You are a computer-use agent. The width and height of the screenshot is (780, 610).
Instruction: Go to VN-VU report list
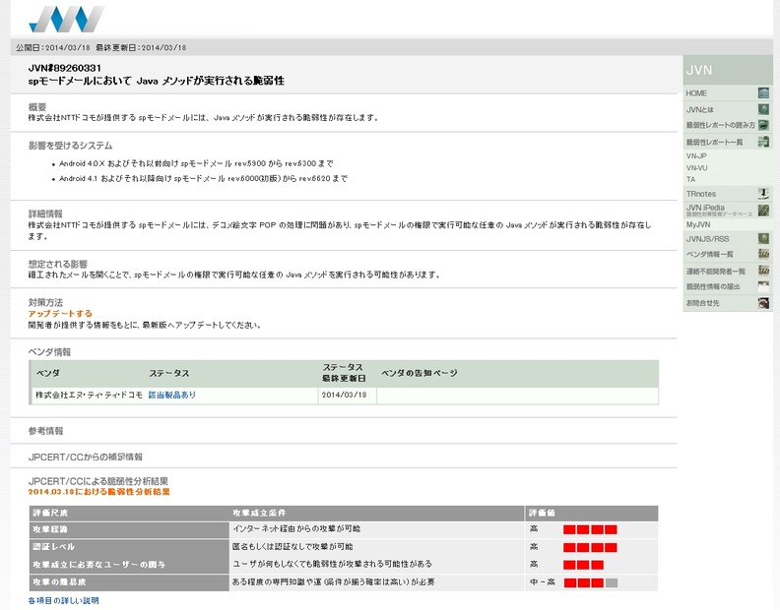click(x=696, y=168)
